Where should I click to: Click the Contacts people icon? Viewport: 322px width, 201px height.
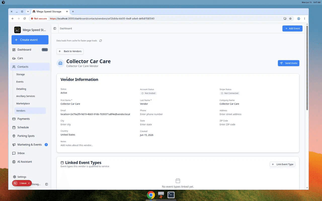(14, 67)
